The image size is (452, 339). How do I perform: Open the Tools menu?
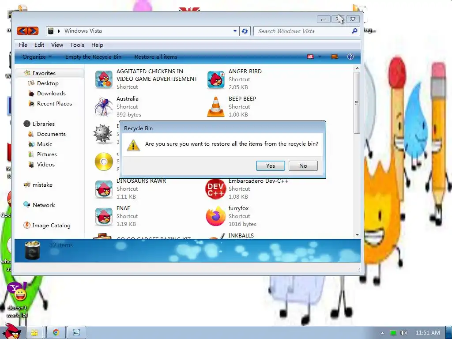77,45
